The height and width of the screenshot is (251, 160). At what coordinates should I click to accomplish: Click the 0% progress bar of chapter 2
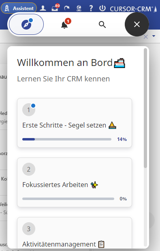tap(68, 199)
